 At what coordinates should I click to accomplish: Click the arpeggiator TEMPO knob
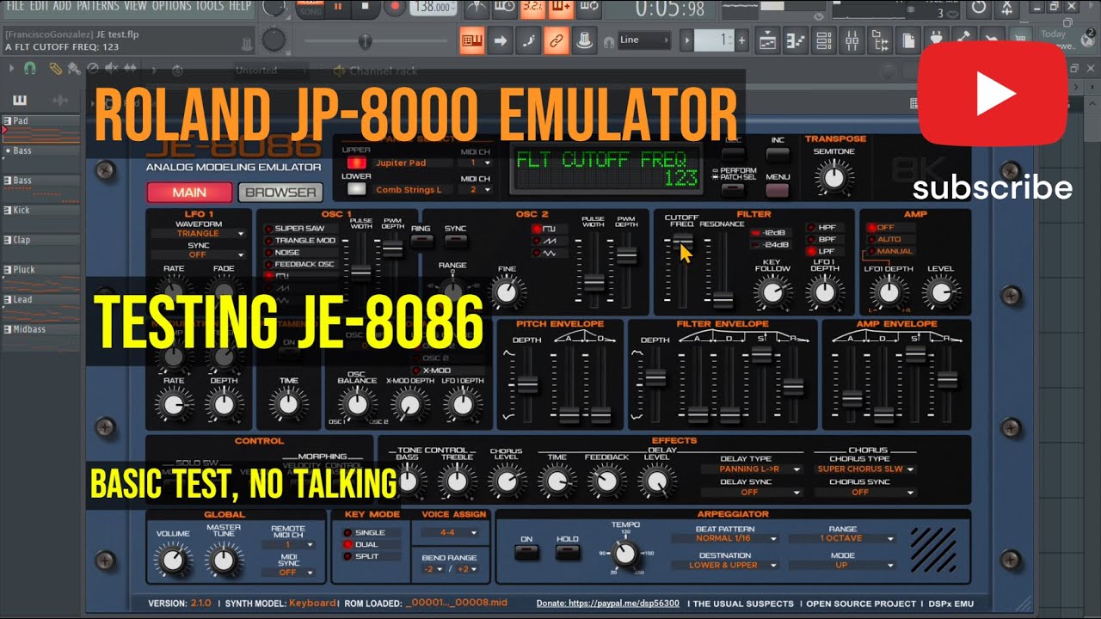click(626, 554)
